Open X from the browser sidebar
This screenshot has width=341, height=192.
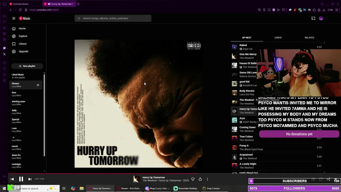[4, 54]
